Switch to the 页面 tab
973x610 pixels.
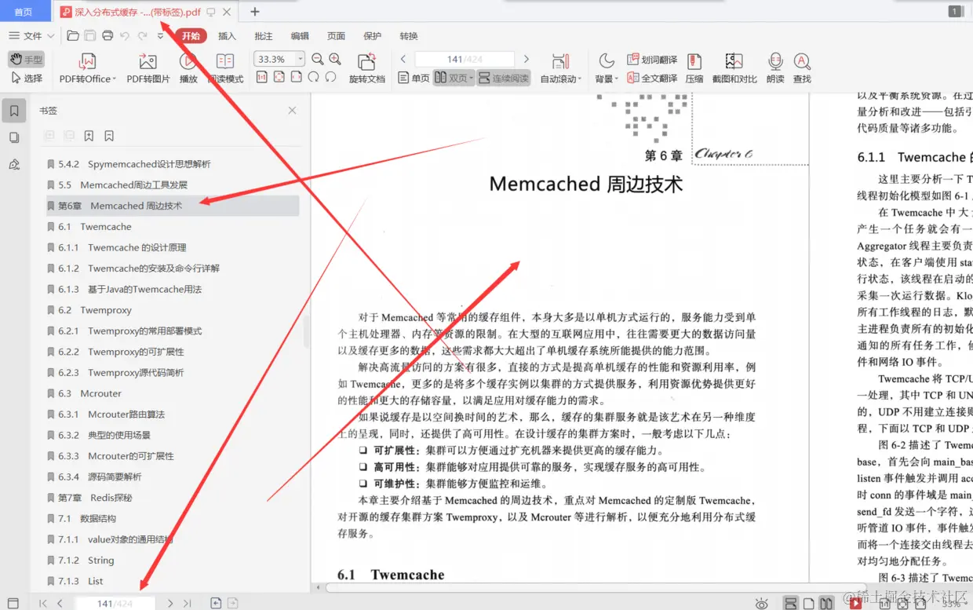[x=336, y=36]
